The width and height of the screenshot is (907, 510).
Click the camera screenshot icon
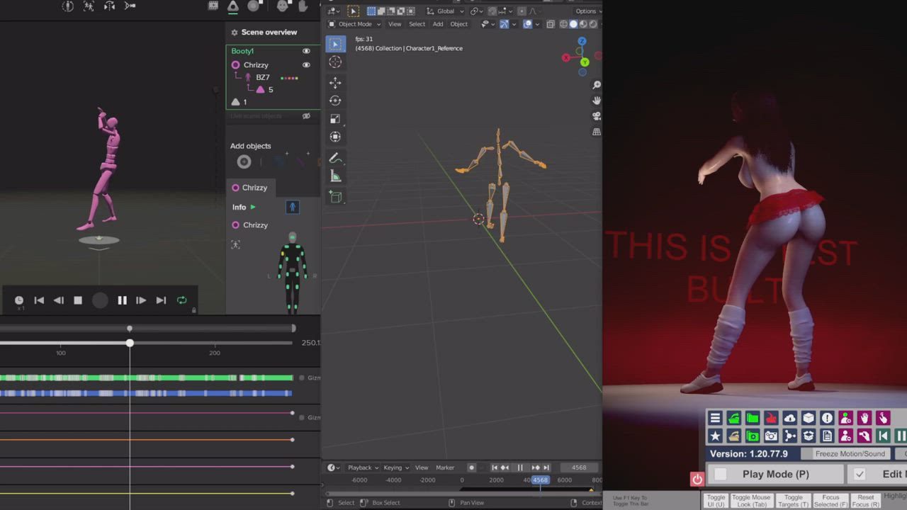(771, 436)
